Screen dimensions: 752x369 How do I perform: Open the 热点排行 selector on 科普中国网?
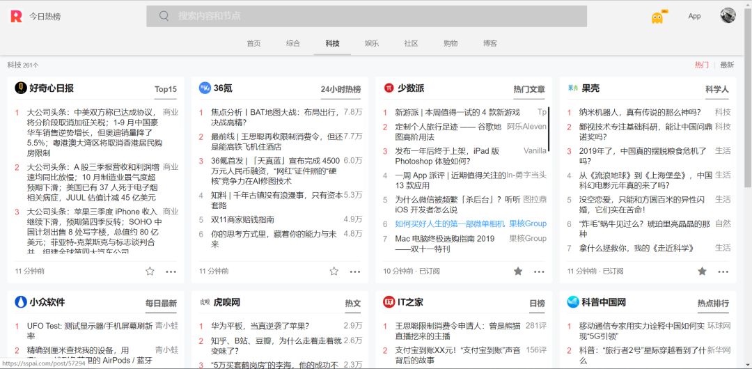click(x=713, y=304)
